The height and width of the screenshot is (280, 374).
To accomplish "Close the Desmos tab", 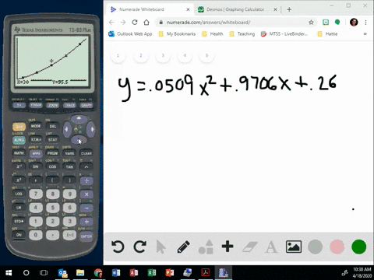I will point(275,9).
